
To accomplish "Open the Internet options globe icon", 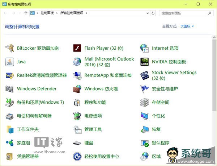I will pos(144,48).
